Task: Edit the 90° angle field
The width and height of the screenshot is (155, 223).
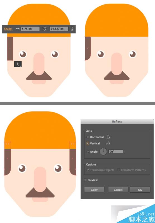Action: [x=116, y=152]
